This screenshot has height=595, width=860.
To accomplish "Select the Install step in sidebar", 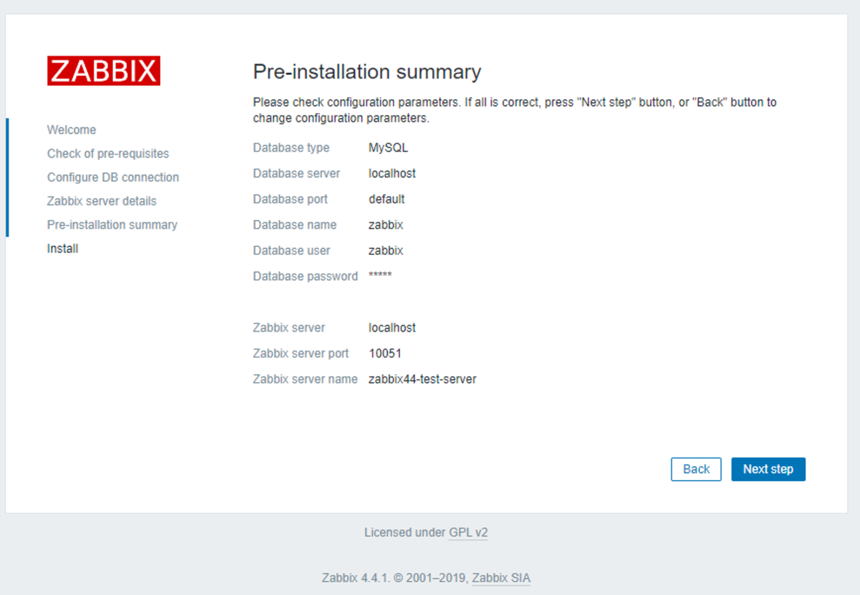I will click(62, 248).
